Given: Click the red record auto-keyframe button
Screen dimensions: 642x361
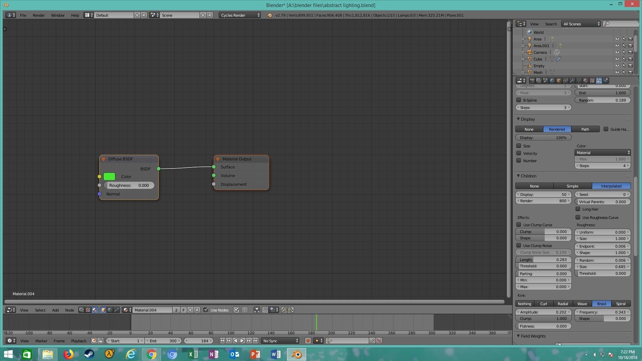Looking at the screenshot, I should coord(308,341).
